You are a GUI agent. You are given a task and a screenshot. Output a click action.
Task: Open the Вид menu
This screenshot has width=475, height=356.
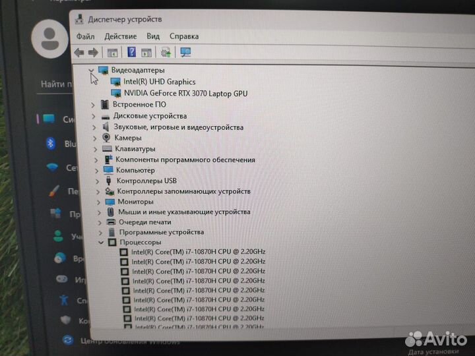coord(153,36)
